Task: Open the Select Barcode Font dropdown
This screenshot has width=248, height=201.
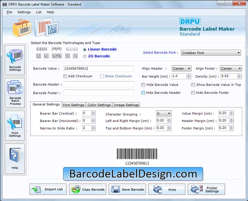Action: pos(211,53)
